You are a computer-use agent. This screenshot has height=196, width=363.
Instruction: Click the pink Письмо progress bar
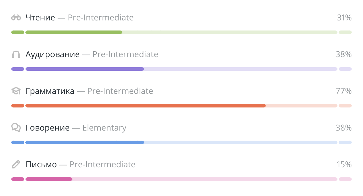(x=181, y=179)
